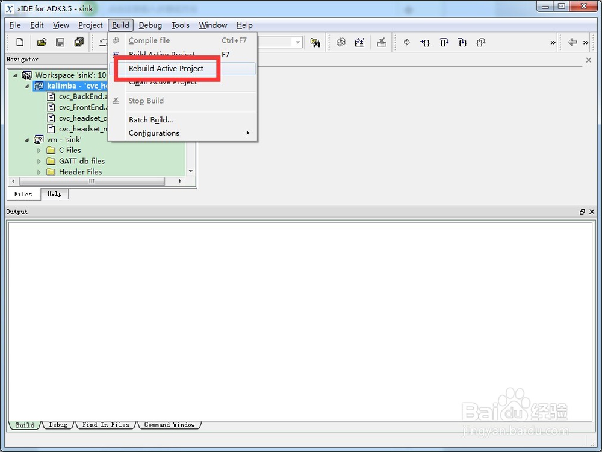
Task: Close the open Build menu
Action: (120, 25)
